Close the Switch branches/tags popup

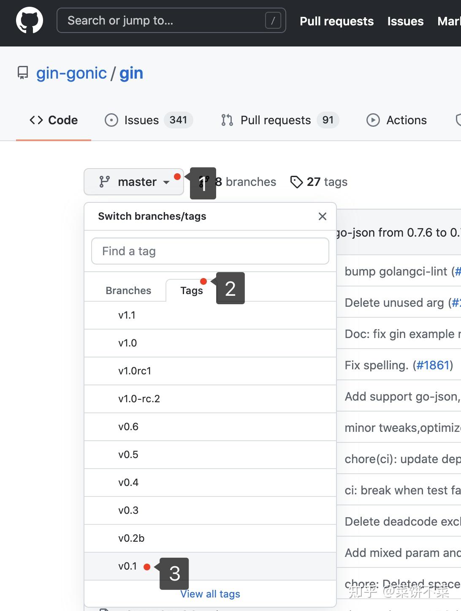(323, 216)
